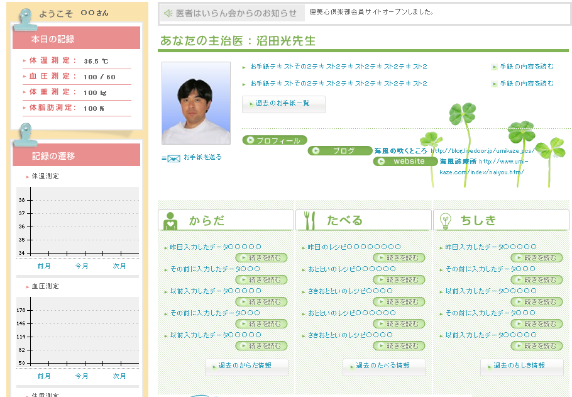The height and width of the screenshot is (397, 572).
Task: Click the play icon on ブログ button
Action: (x=316, y=151)
